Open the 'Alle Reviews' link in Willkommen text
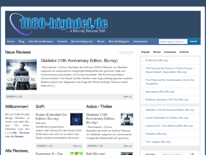Image resolution: width=206 pixels, height=155 pixels. [x=21, y=133]
